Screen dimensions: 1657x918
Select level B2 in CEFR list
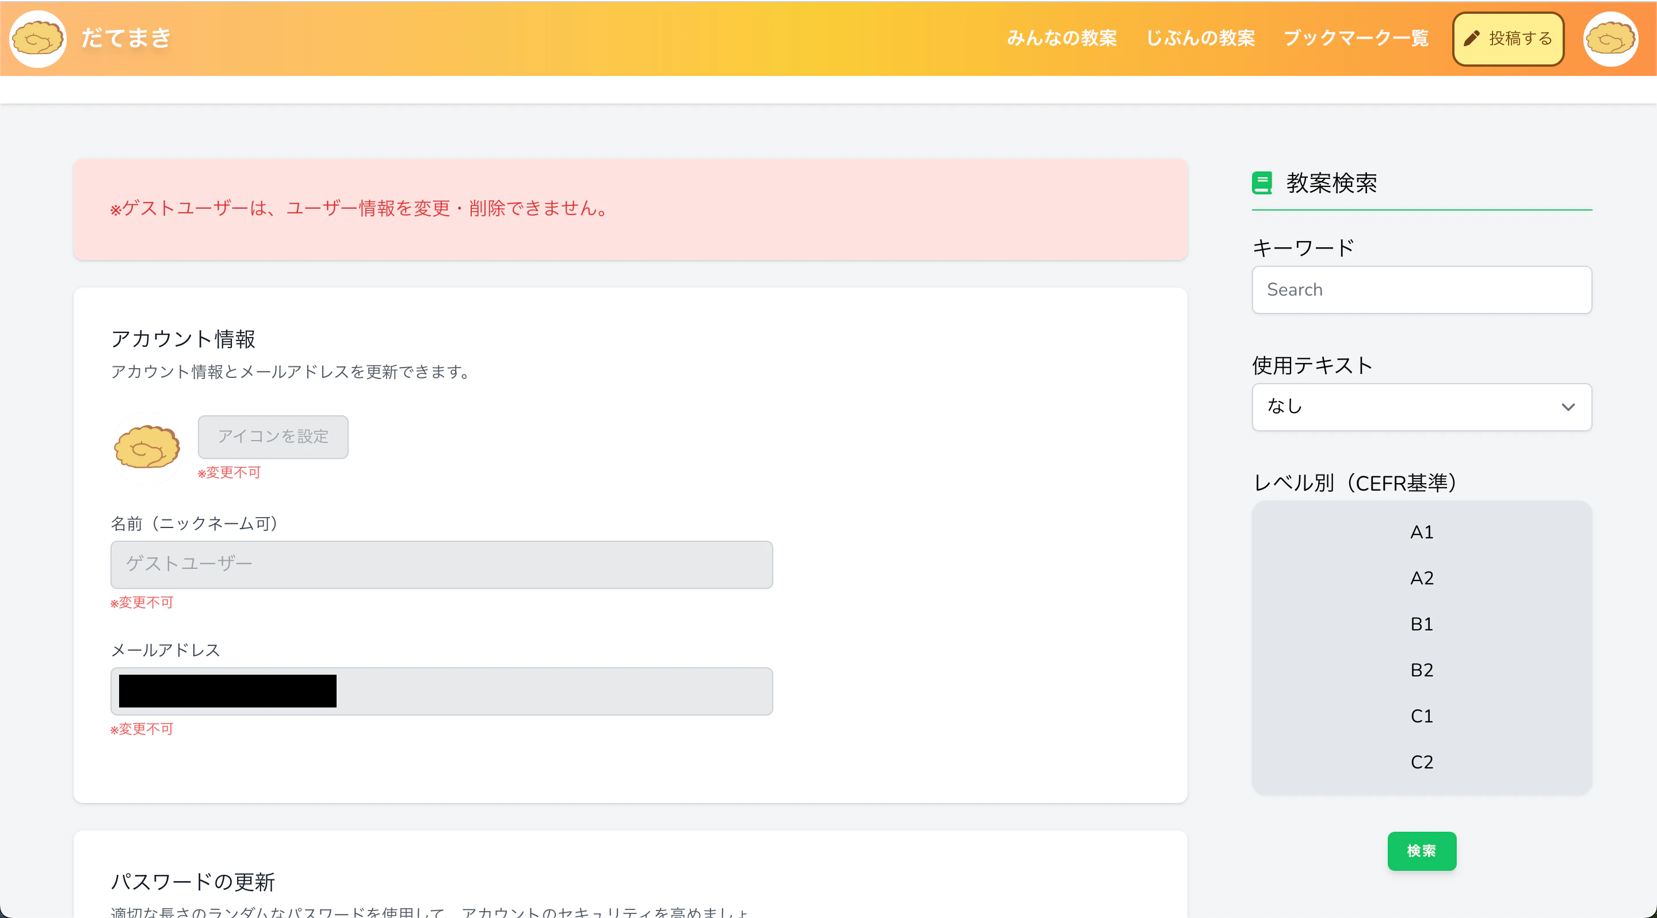click(x=1422, y=670)
